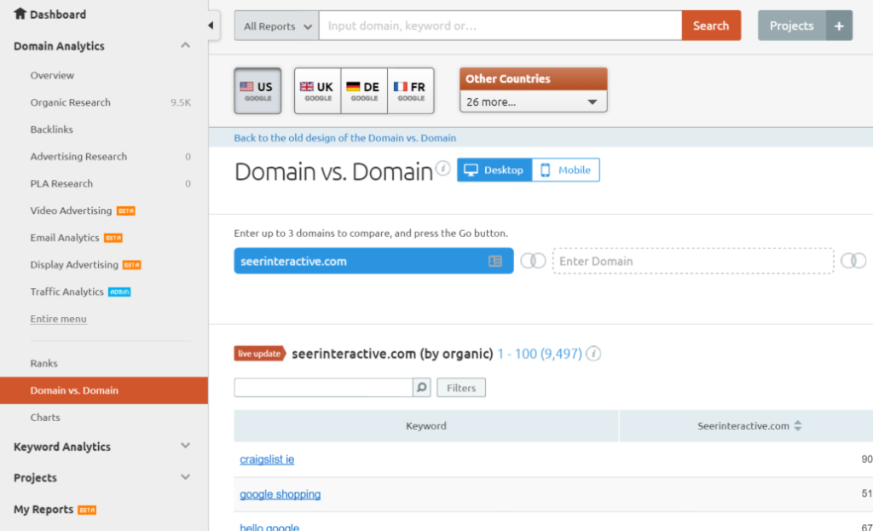Open the All Reports dropdown
The height and width of the screenshot is (531, 873).
pos(275,25)
